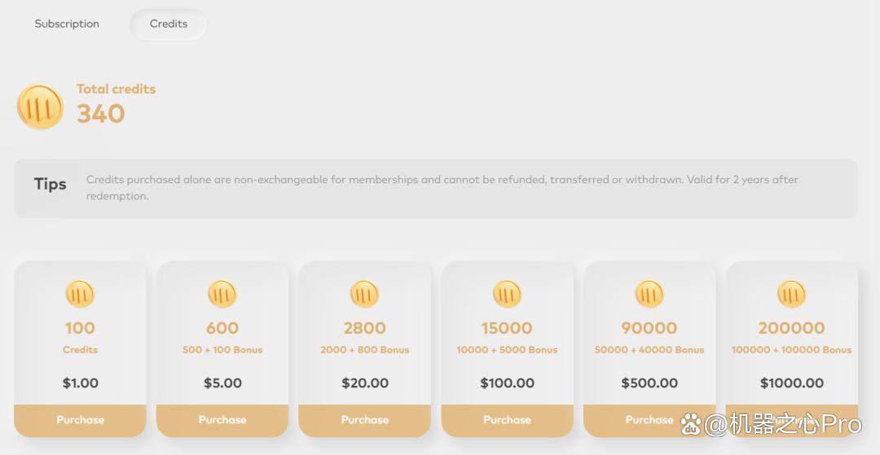Screen dimensions: 880x455
Task: Click the $100.00 price text
Action: pos(508,383)
